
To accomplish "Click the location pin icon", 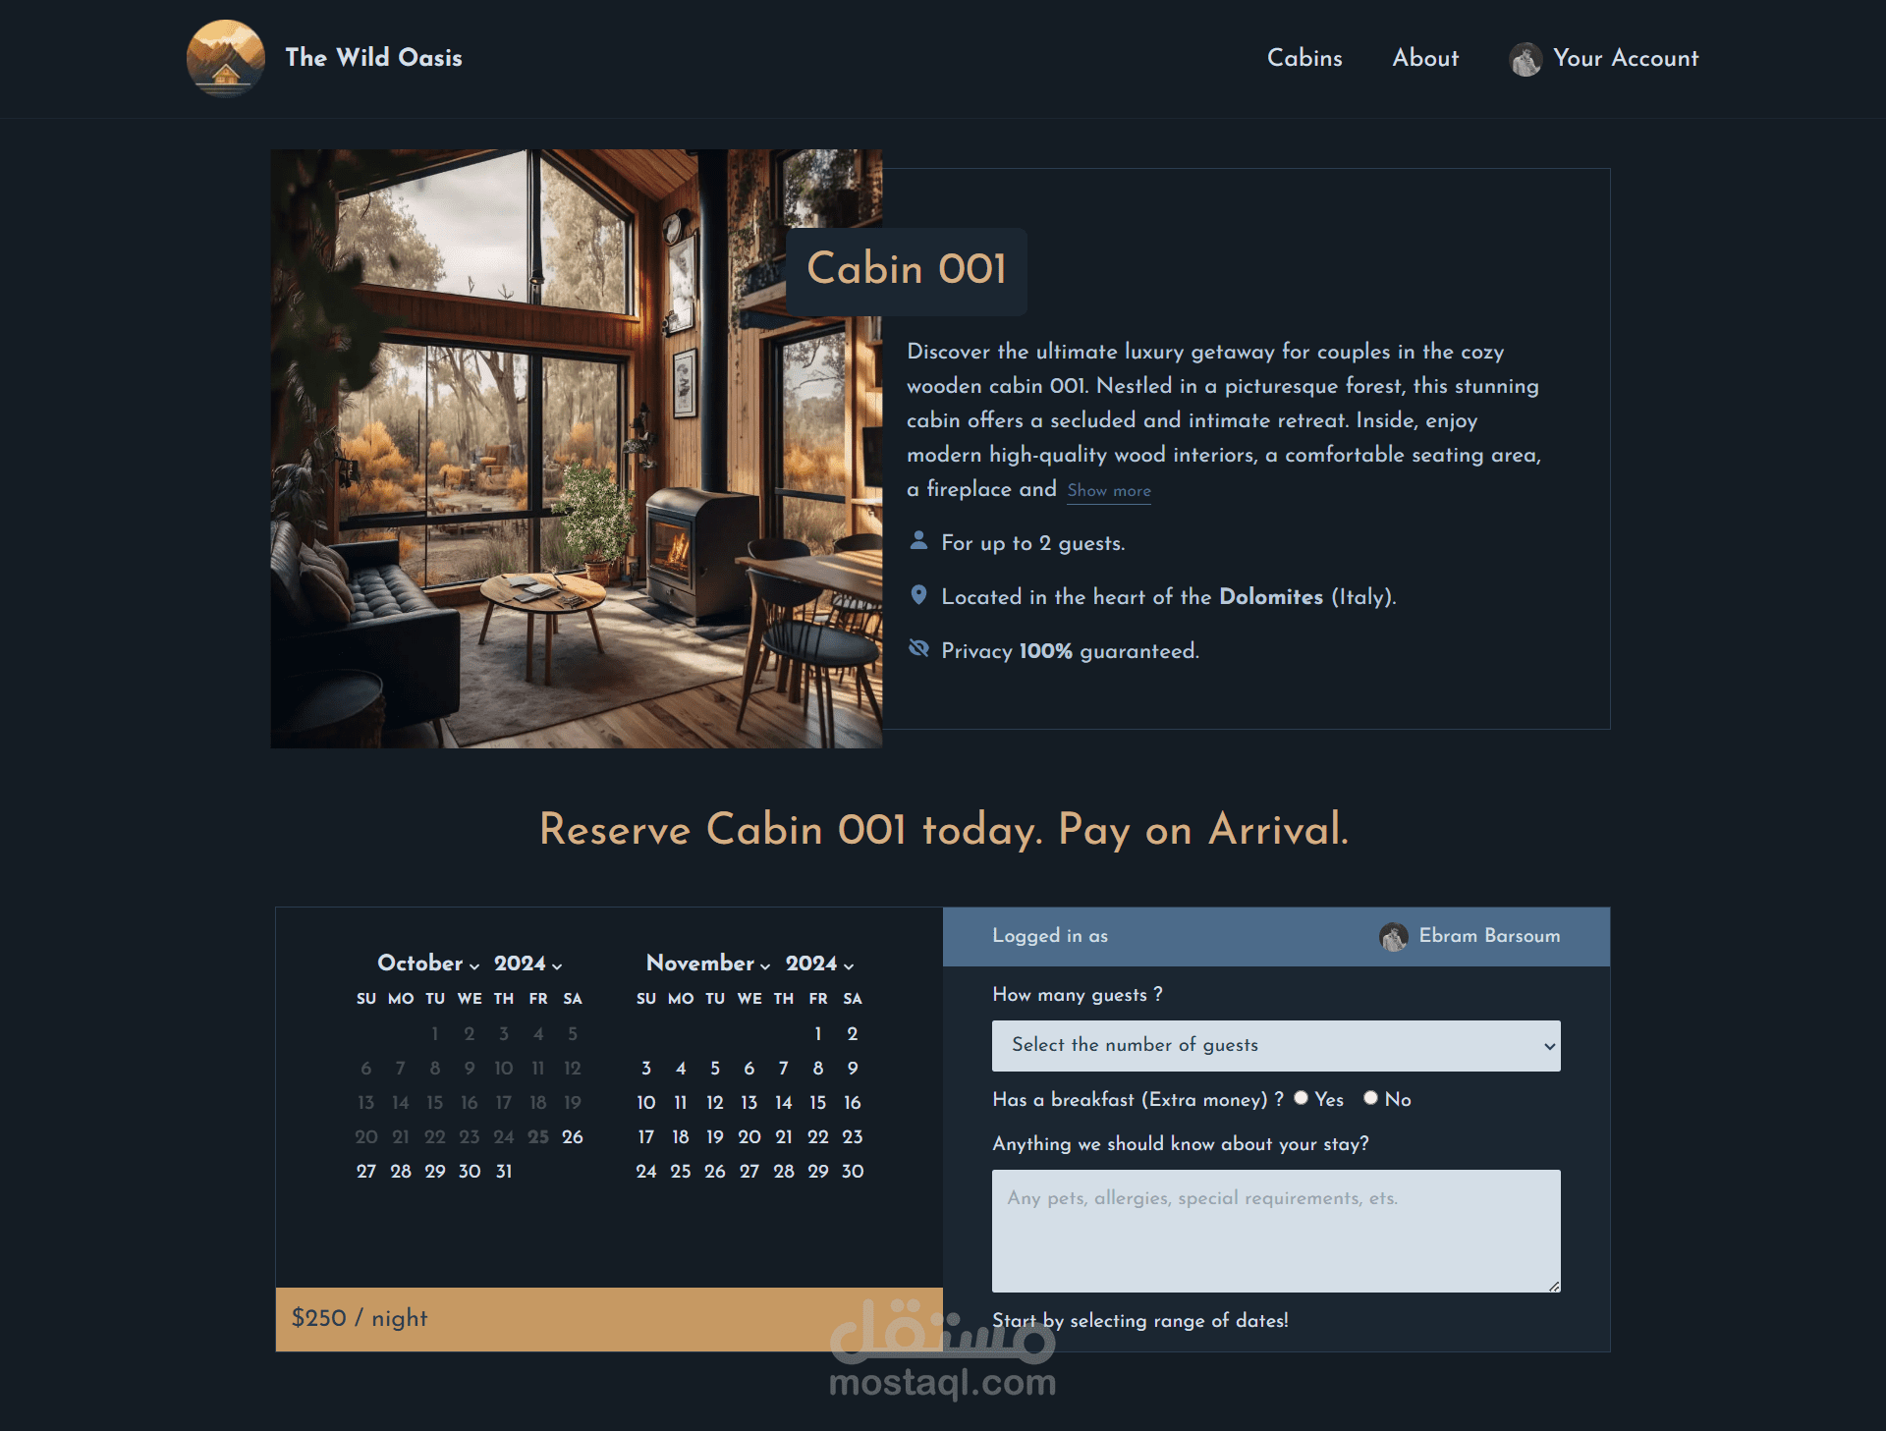I will click(918, 595).
